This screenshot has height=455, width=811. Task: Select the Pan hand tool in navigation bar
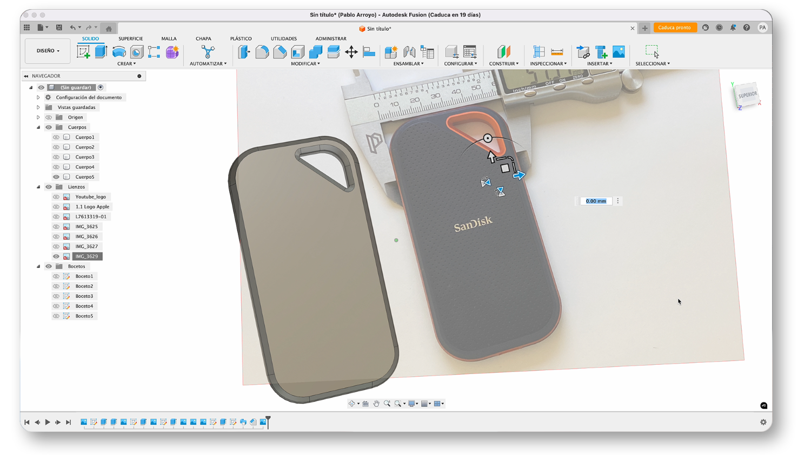(376, 404)
